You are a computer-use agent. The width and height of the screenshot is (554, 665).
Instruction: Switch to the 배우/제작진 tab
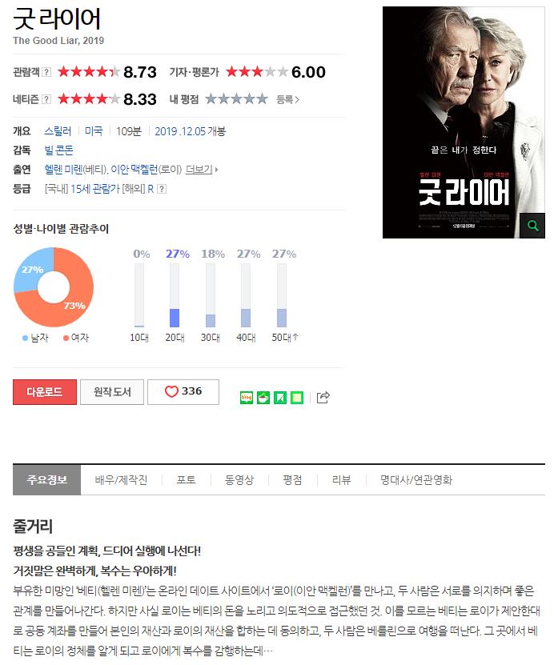[122, 479]
